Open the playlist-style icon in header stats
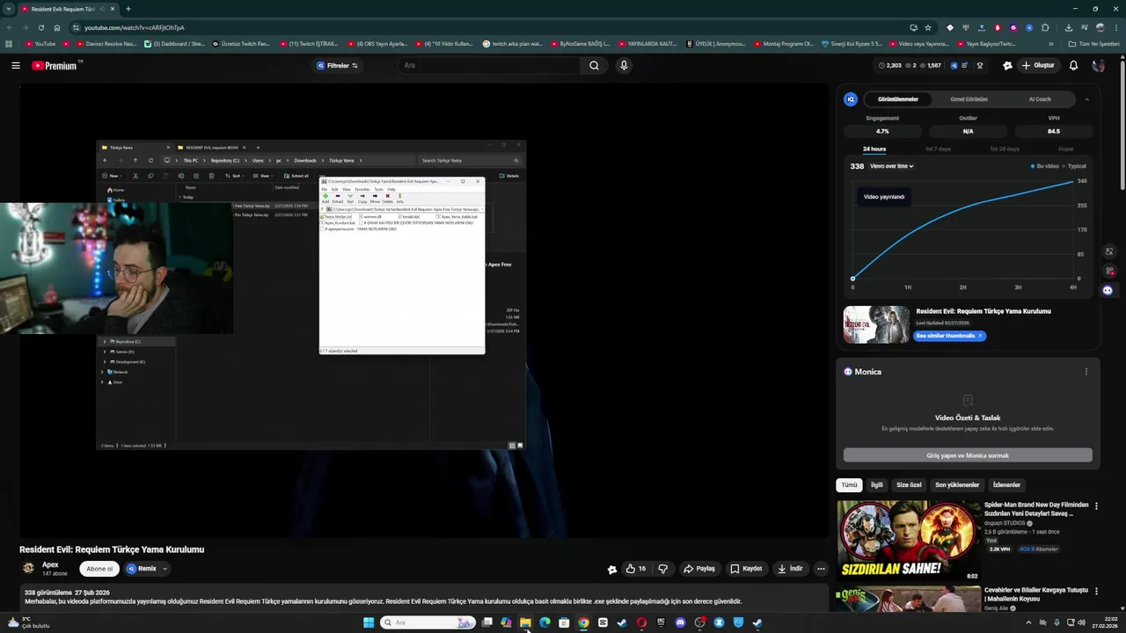 tap(965, 65)
